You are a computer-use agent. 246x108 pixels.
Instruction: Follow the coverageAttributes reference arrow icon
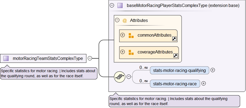click(x=176, y=56)
